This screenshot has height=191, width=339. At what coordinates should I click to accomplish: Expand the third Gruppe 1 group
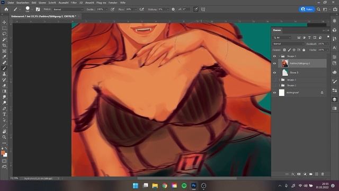[279, 85]
